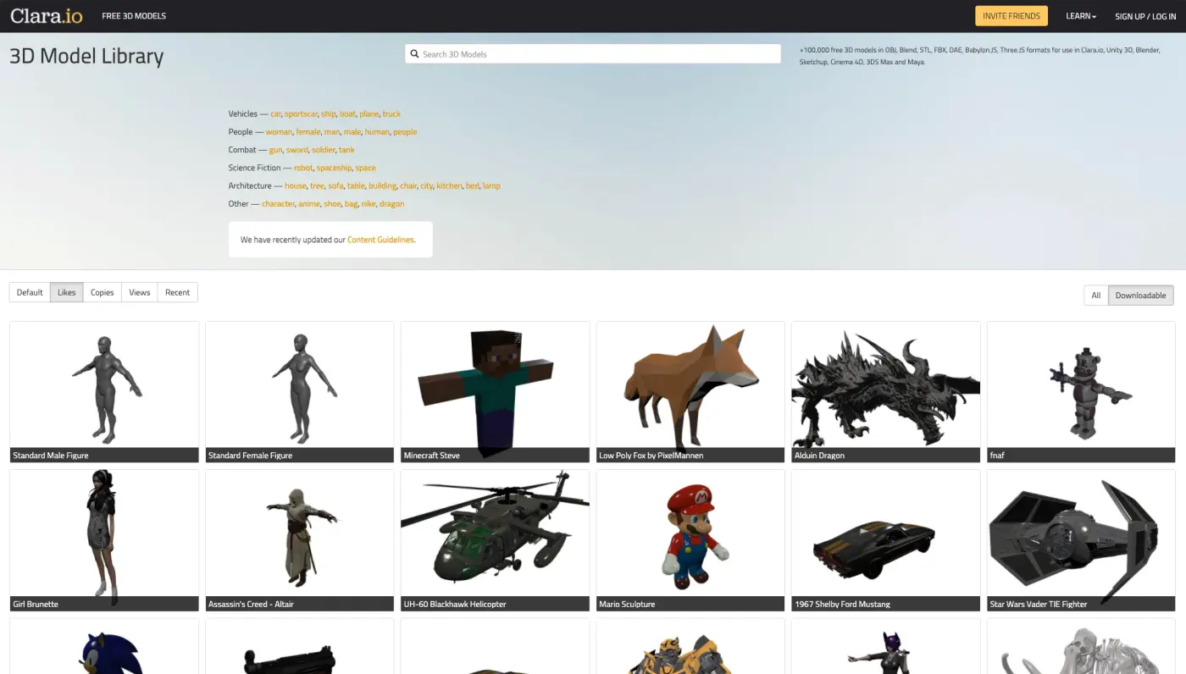
Task: Open the Alduin Dragon model
Action: 886,391
